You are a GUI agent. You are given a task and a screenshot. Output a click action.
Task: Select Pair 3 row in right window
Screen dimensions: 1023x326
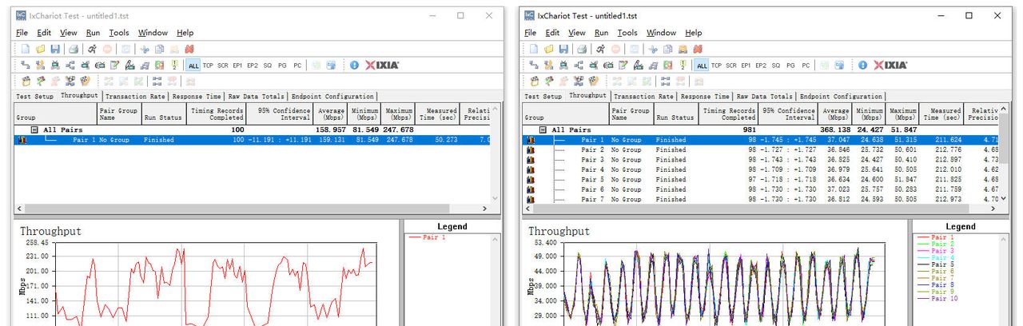click(592, 160)
